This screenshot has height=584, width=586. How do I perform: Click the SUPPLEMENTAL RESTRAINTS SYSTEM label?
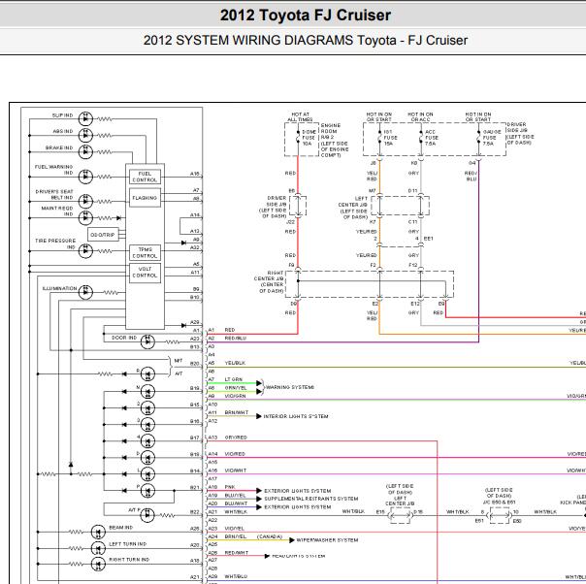click(x=310, y=499)
